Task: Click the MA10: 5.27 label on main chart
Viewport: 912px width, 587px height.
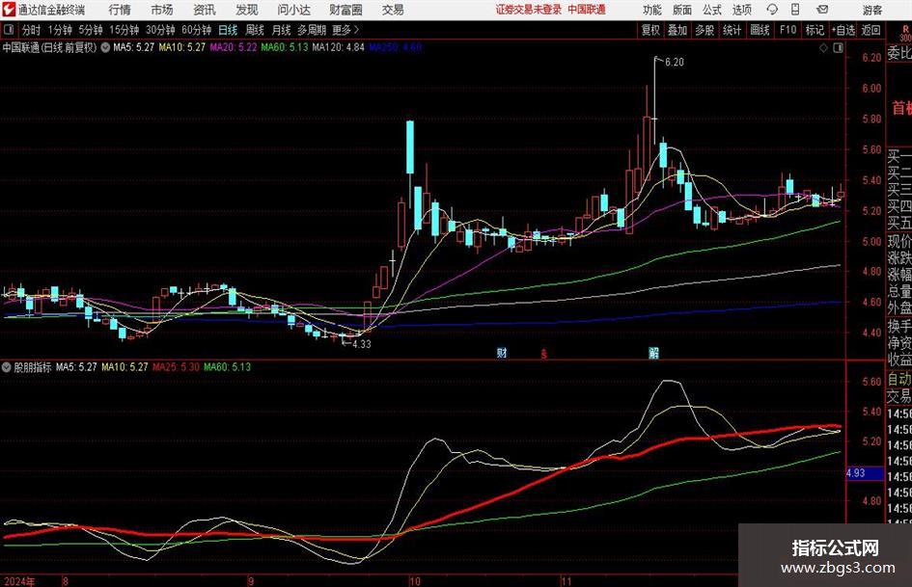Action: pos(182,47)
